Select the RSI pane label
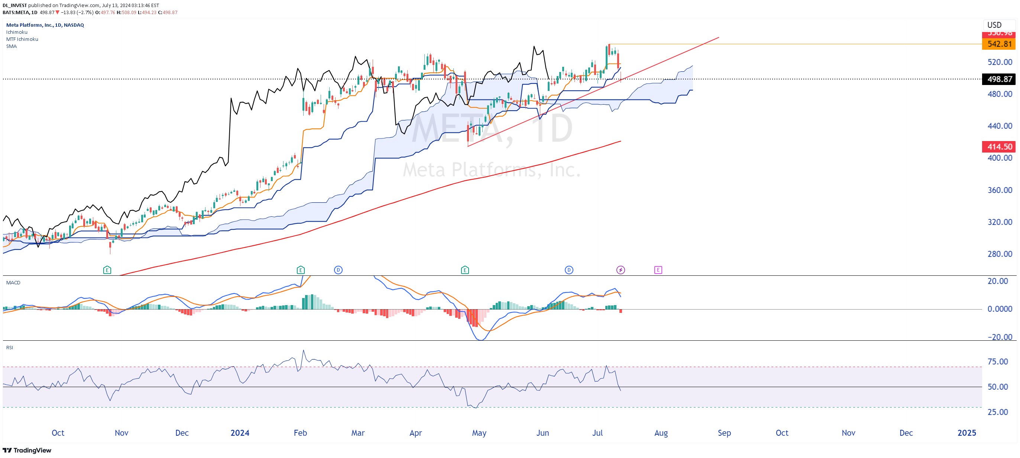This screenshot has width=1020, height=458. coord(10,347)
